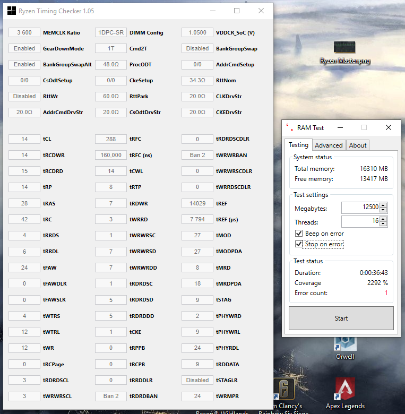Click the VDDCR_SoC voltage field

point(197,32)
